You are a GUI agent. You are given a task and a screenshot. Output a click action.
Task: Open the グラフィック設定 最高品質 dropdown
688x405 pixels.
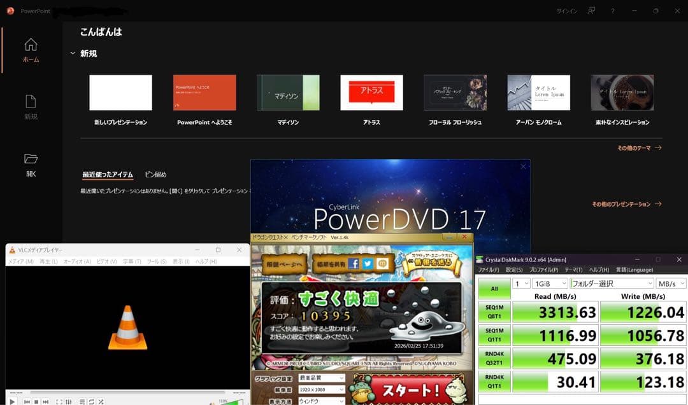click(322, 378)
